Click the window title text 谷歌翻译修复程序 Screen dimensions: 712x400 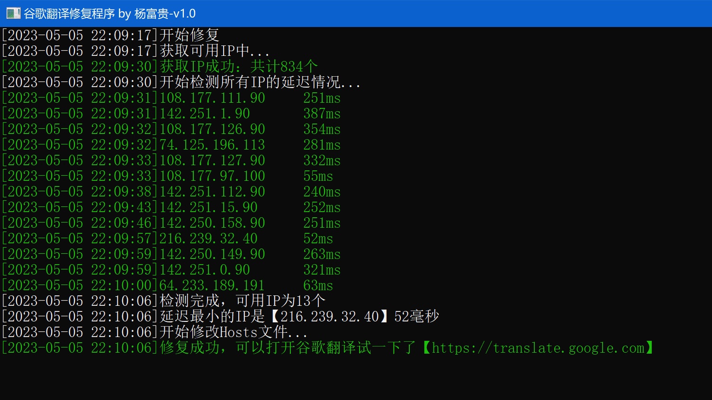click(x=69, y=14)
